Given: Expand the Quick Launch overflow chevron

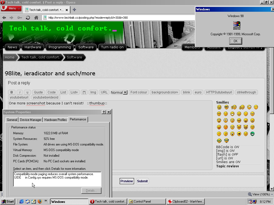Looking at the screenshot, I should (45, 201).
